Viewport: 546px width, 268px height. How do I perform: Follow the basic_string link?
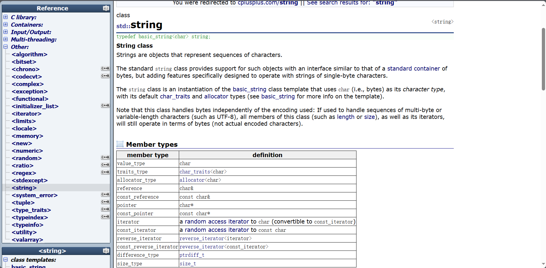(249, 89)
